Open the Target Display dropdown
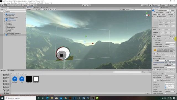Viewport: 177px width, 100px height. (170, 44)
